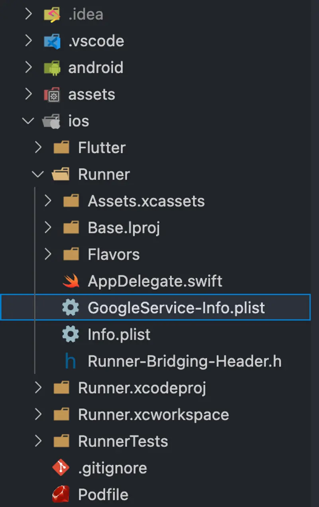Expand the Assets.xcassets folder arrow
This screenshot has height=507, width=319.
coord(48,201)
